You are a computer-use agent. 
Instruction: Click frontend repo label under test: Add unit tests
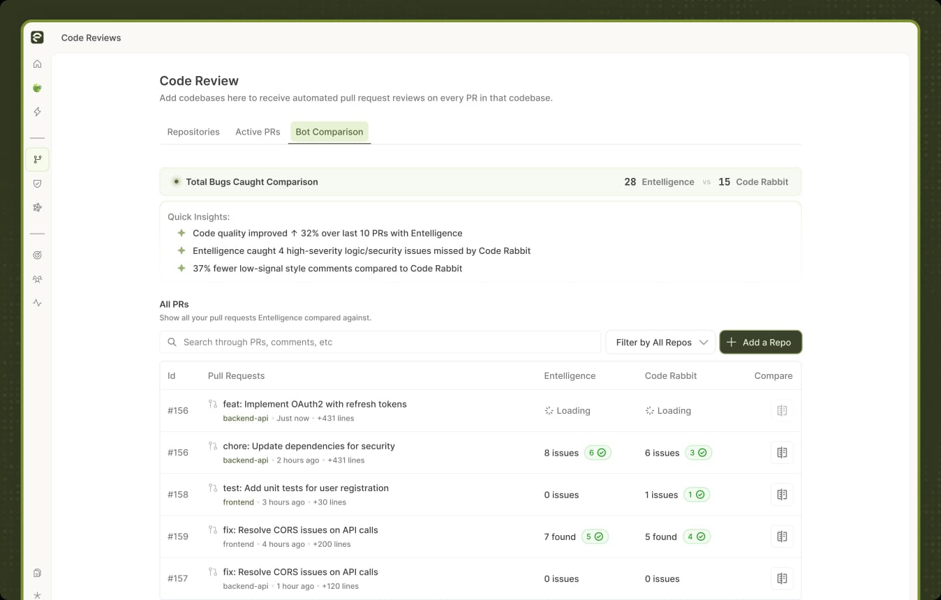point(239,502)
